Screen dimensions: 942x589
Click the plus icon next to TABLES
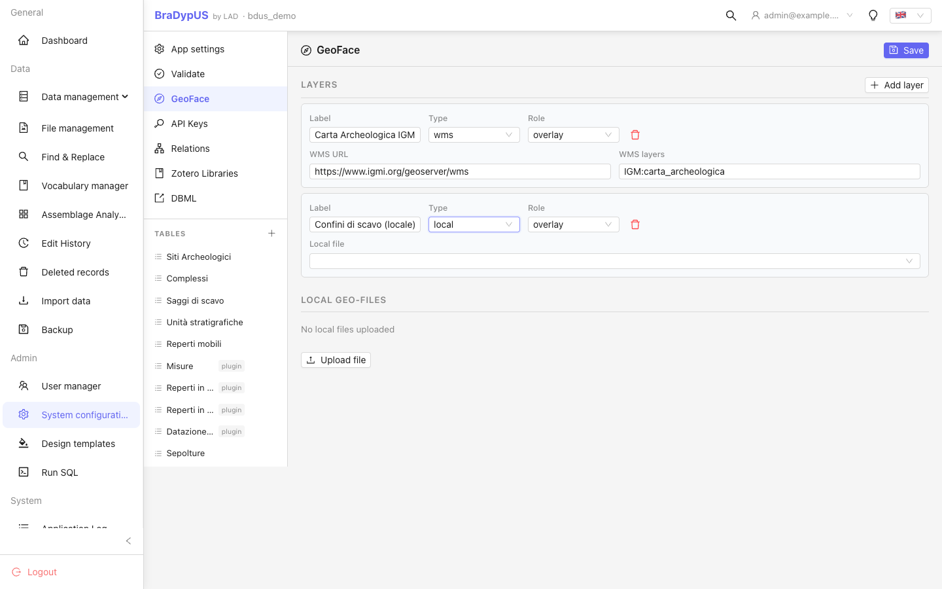(271, 234)
